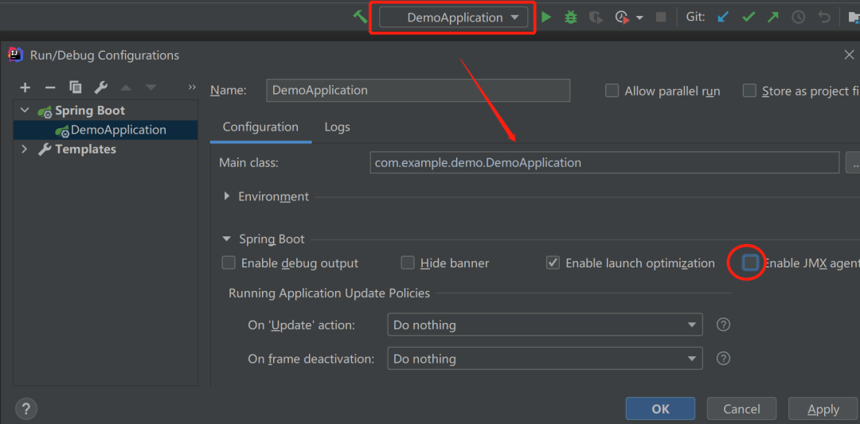The height and width of the screenshot is (424, 860).
Task: Click the Git rollback undo icon
Action: click(824, 18)
